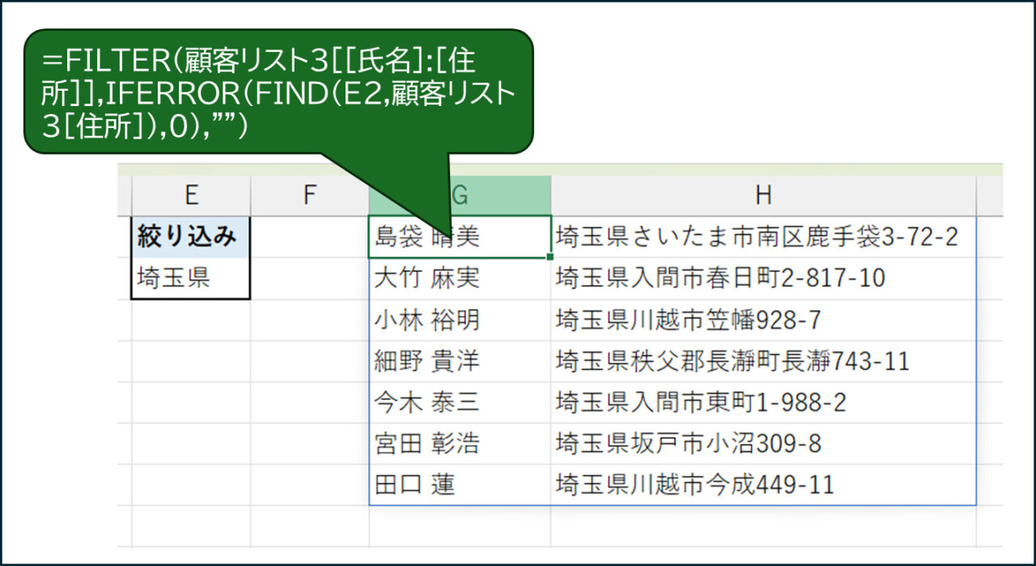
Task: Select column header G
Action: (460, 196)
